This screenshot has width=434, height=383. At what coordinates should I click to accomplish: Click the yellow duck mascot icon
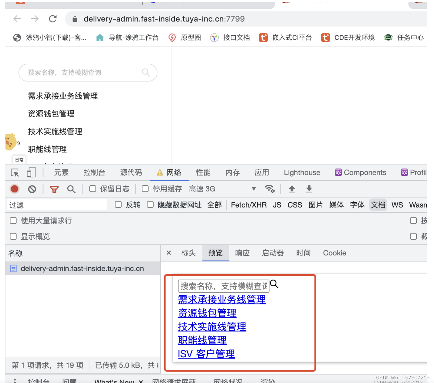click(11, 142)
